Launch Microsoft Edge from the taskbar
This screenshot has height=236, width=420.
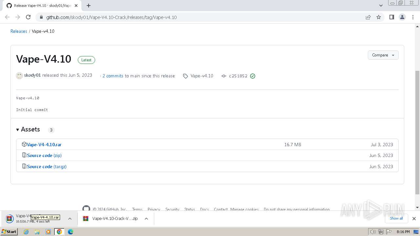70,232
